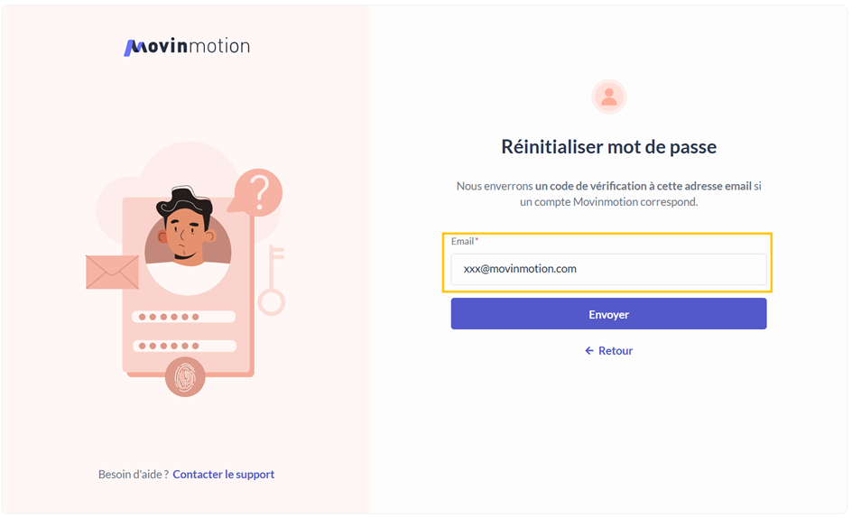Click the left arrow icon beside Retour
The image size is (852, 518).
[589, 350]
